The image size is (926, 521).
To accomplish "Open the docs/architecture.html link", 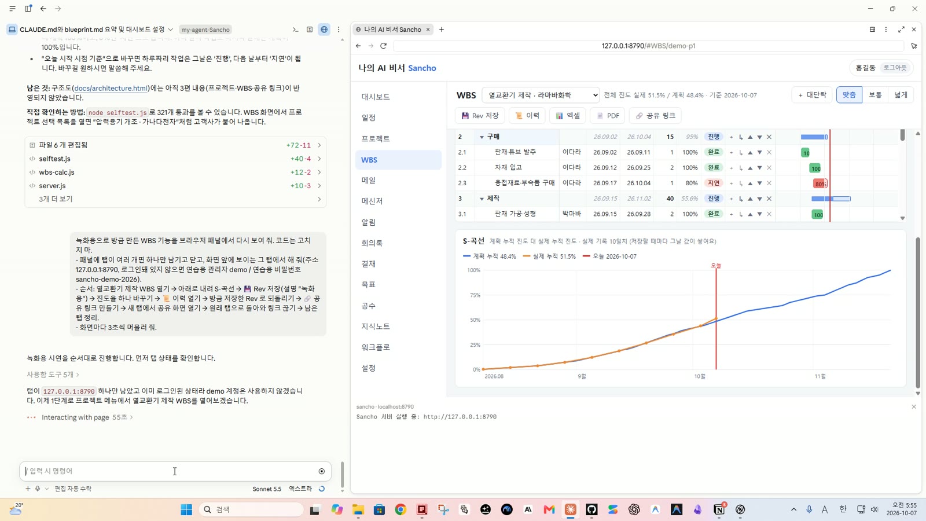I will (x=111, y=88).
